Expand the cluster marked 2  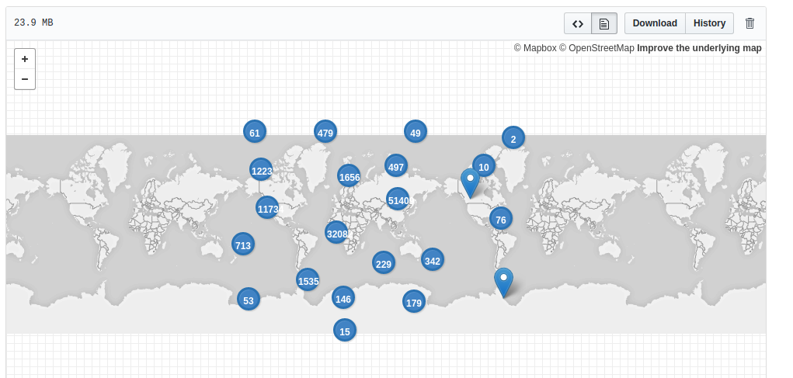click(513, 138)
